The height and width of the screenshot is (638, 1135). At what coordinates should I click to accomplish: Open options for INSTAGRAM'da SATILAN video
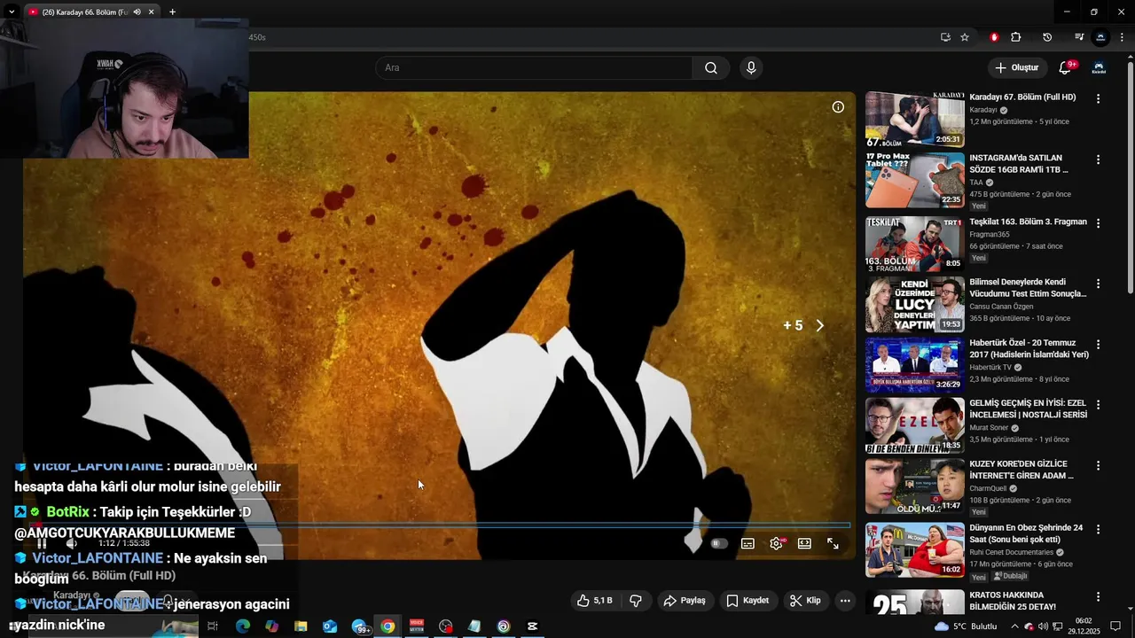click(1098, 159)
